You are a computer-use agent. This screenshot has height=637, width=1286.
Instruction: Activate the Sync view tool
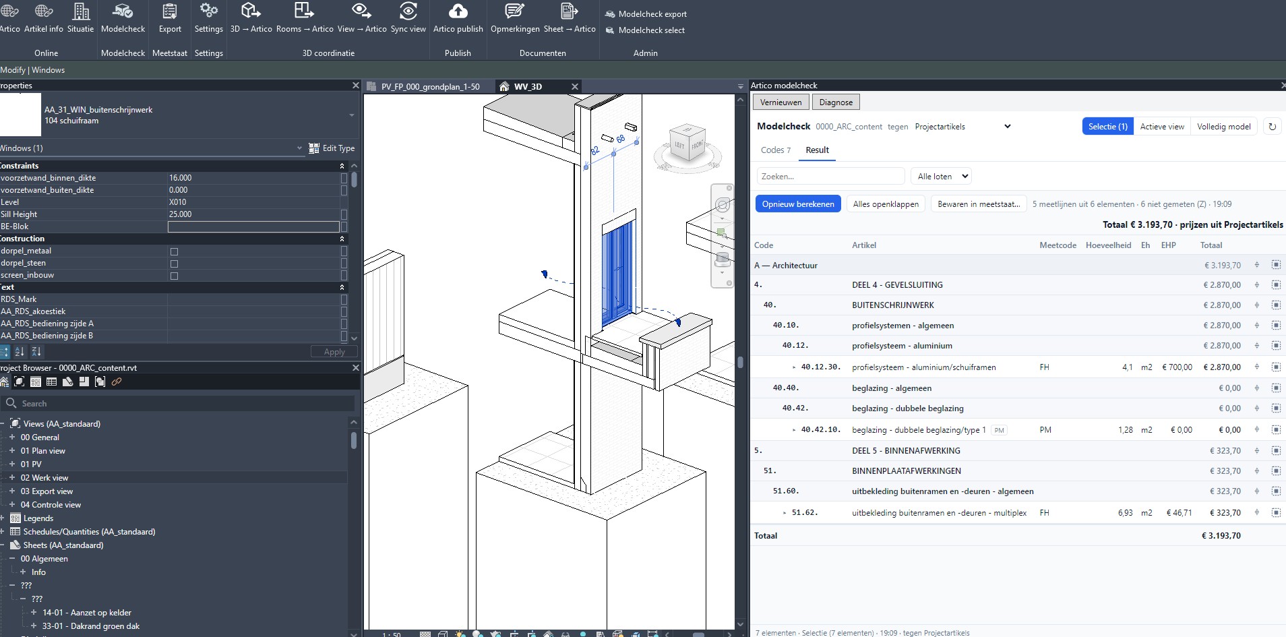[408, 18]
